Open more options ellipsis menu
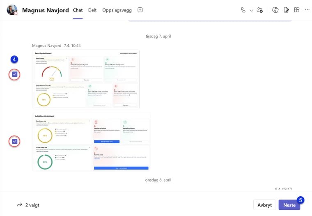 [307, 10]
